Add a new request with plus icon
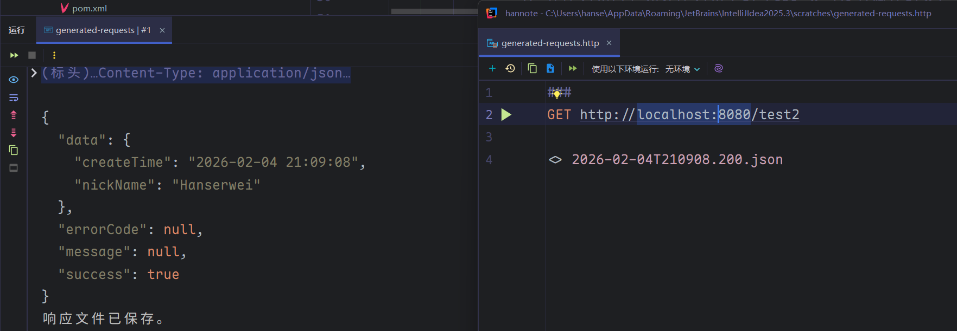The image size is (957, 331). tap(492, 68)
